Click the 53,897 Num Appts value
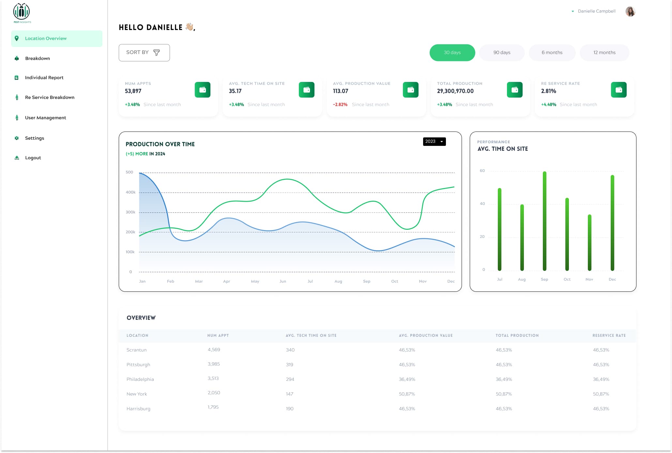Screen dimensions: 672x453 [133, 91]
